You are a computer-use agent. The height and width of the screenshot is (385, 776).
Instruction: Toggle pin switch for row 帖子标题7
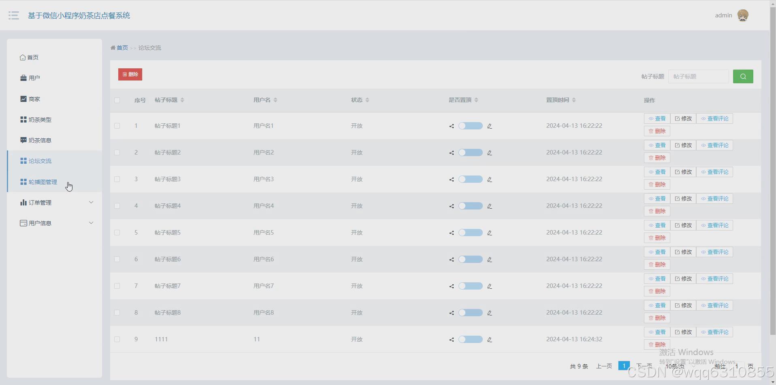point(470,286)
